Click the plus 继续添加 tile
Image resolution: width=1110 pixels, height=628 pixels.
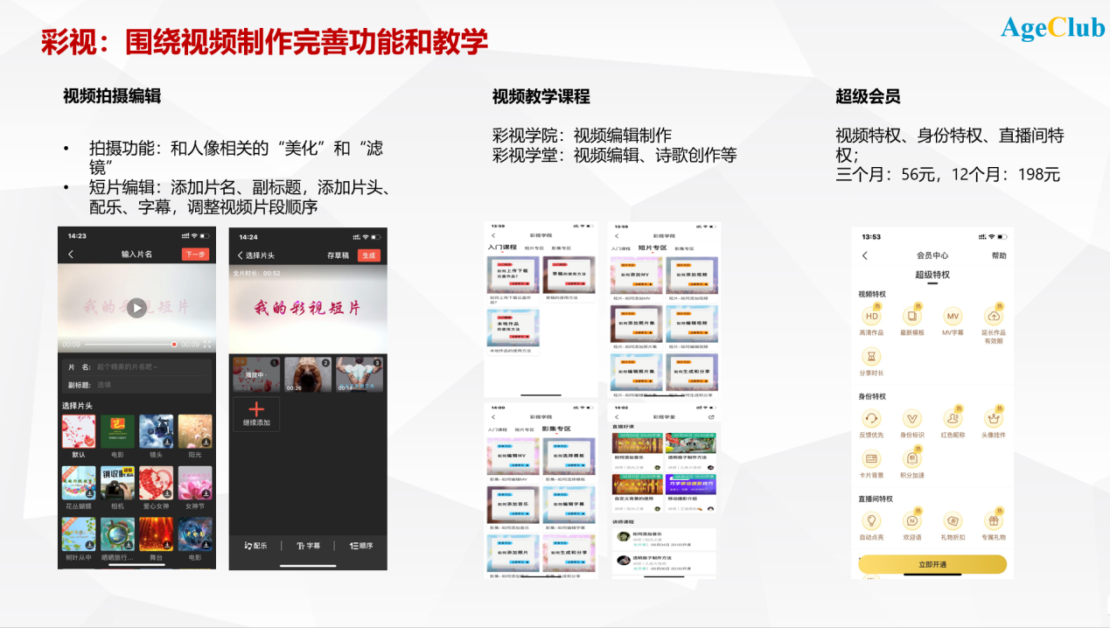click(x=256, y=414)
